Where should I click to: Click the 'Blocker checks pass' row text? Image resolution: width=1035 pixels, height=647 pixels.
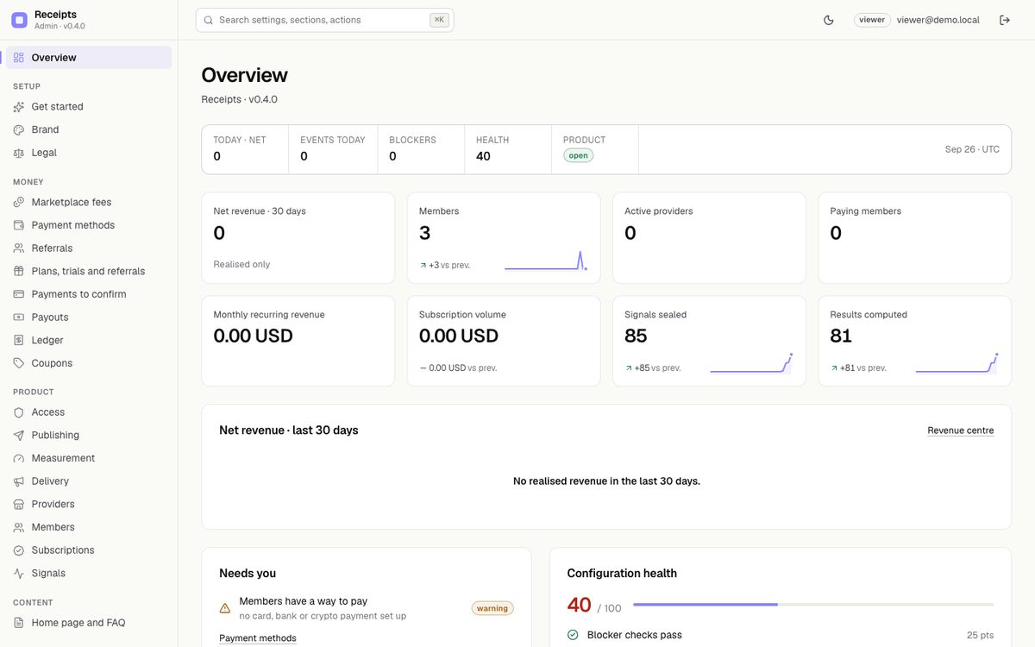click(635, 635)
